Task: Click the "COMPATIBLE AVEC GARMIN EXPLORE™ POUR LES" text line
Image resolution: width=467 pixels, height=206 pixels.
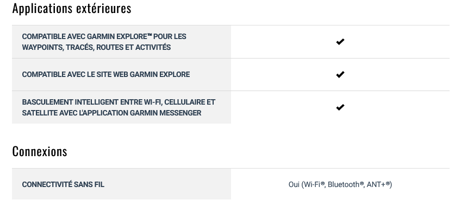Action: [104, 36]
